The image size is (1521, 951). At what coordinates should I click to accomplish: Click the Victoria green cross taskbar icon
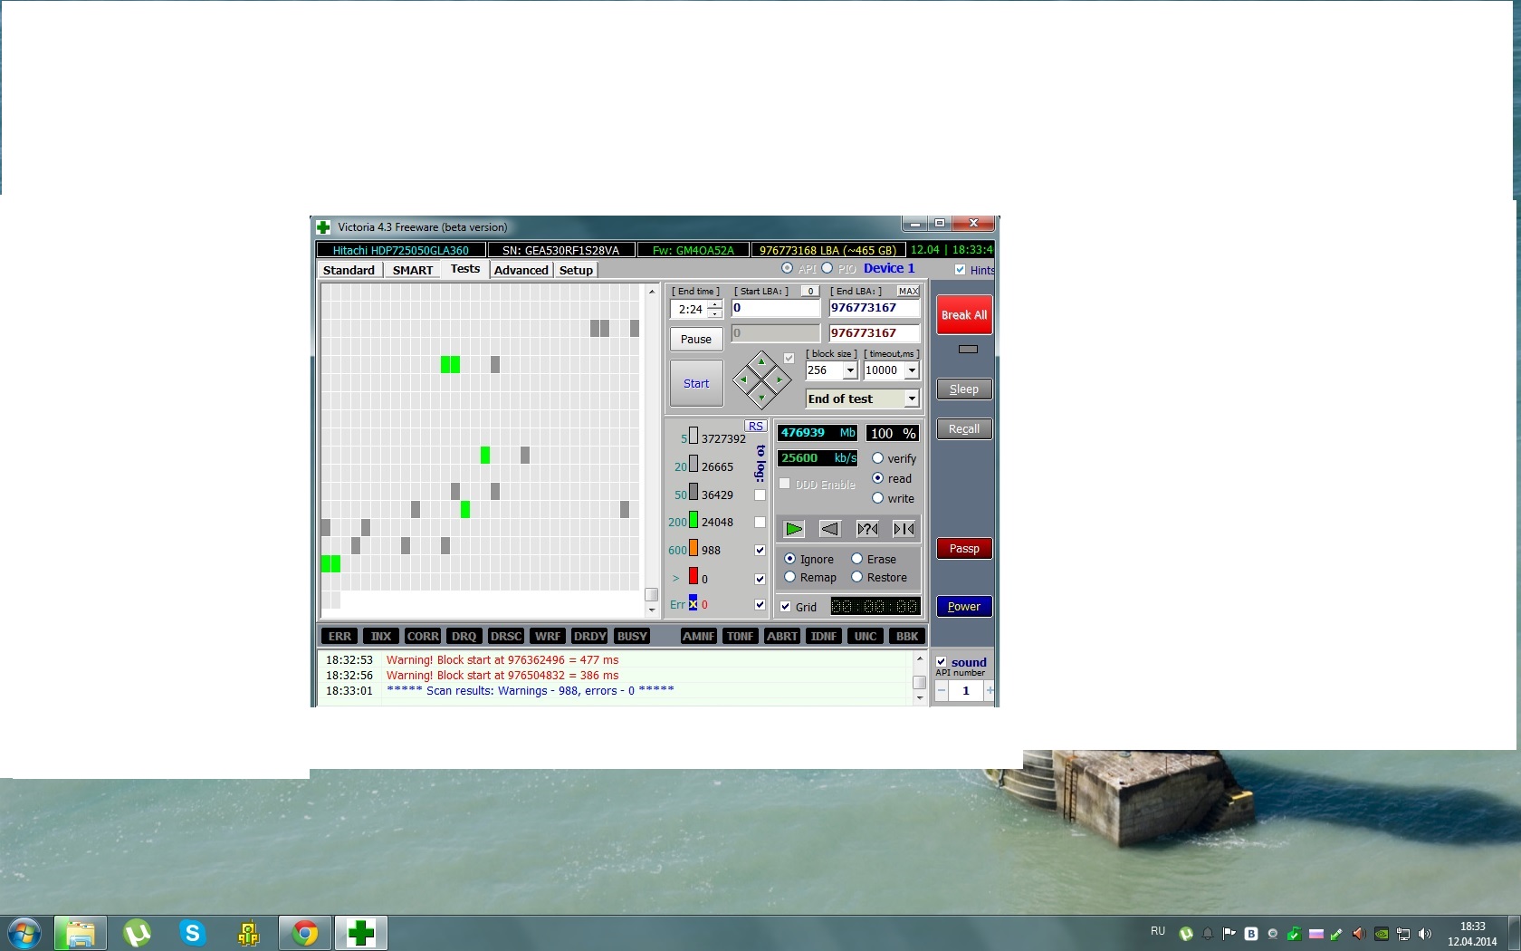pos(361,933)
